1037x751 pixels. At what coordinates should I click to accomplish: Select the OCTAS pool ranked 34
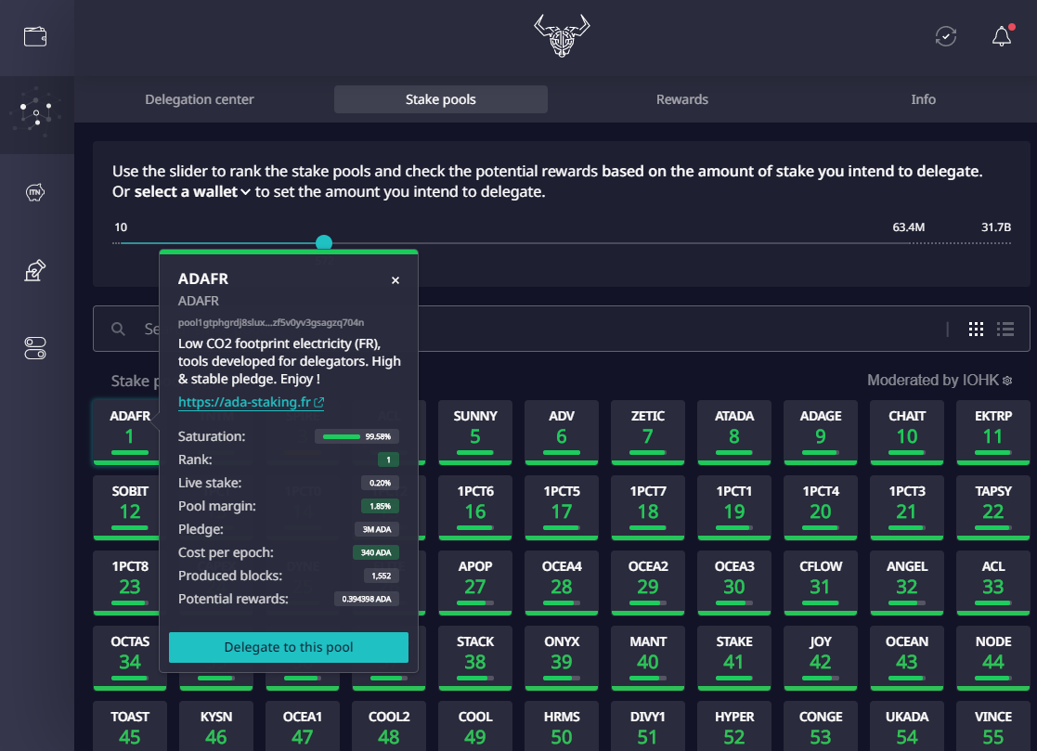pyautogui.click(x=130, y=658)
